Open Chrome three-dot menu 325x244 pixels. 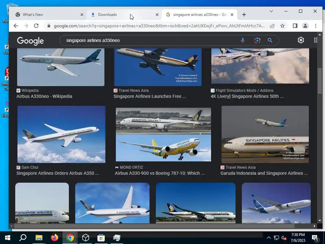pos(315,26)
